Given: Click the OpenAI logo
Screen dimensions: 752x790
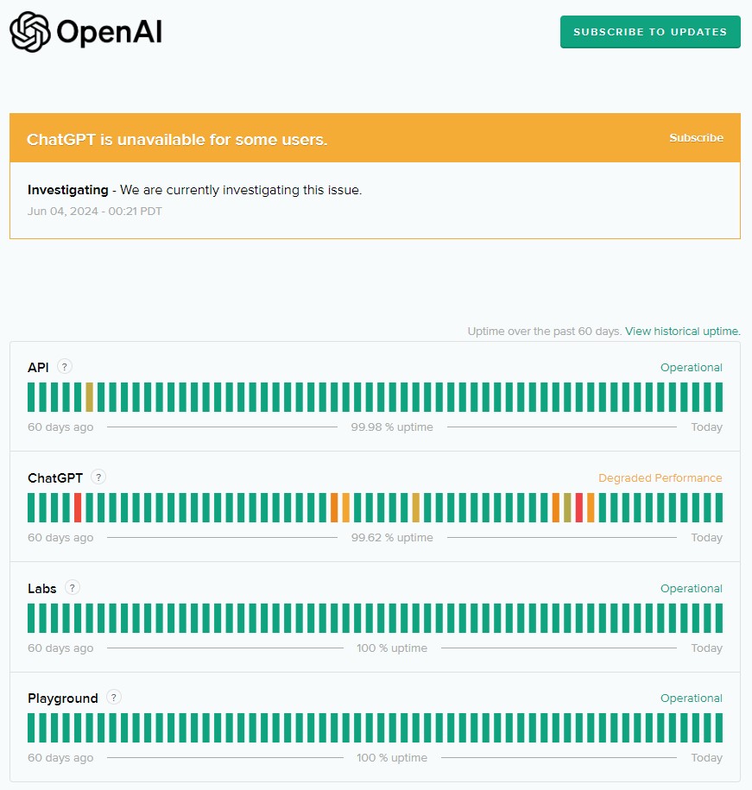Looking at the screenshot, I should pos(85,32).
